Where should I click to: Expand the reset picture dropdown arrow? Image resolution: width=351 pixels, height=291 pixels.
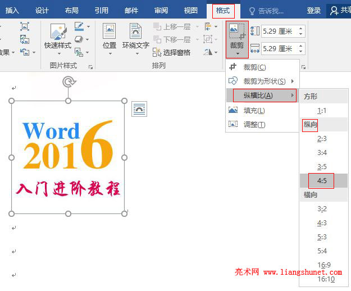(x=34, y=52)
